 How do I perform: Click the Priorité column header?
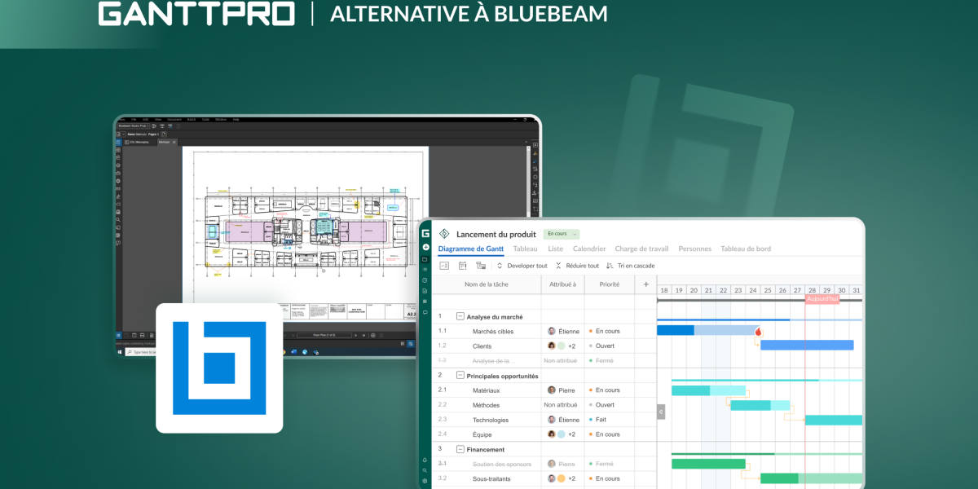tap(609, 284)
